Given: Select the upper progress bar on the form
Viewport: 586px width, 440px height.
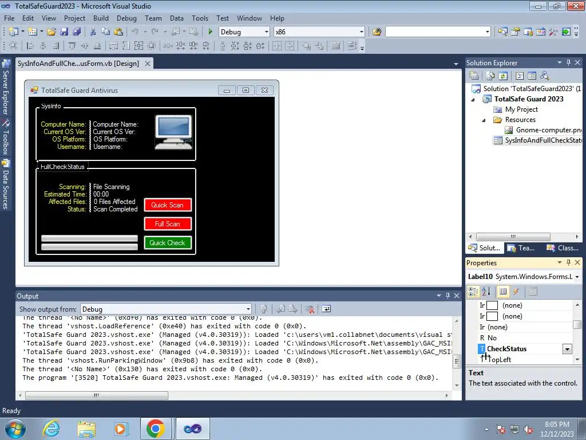Looking at the screenshot, I should pos(89,238).
